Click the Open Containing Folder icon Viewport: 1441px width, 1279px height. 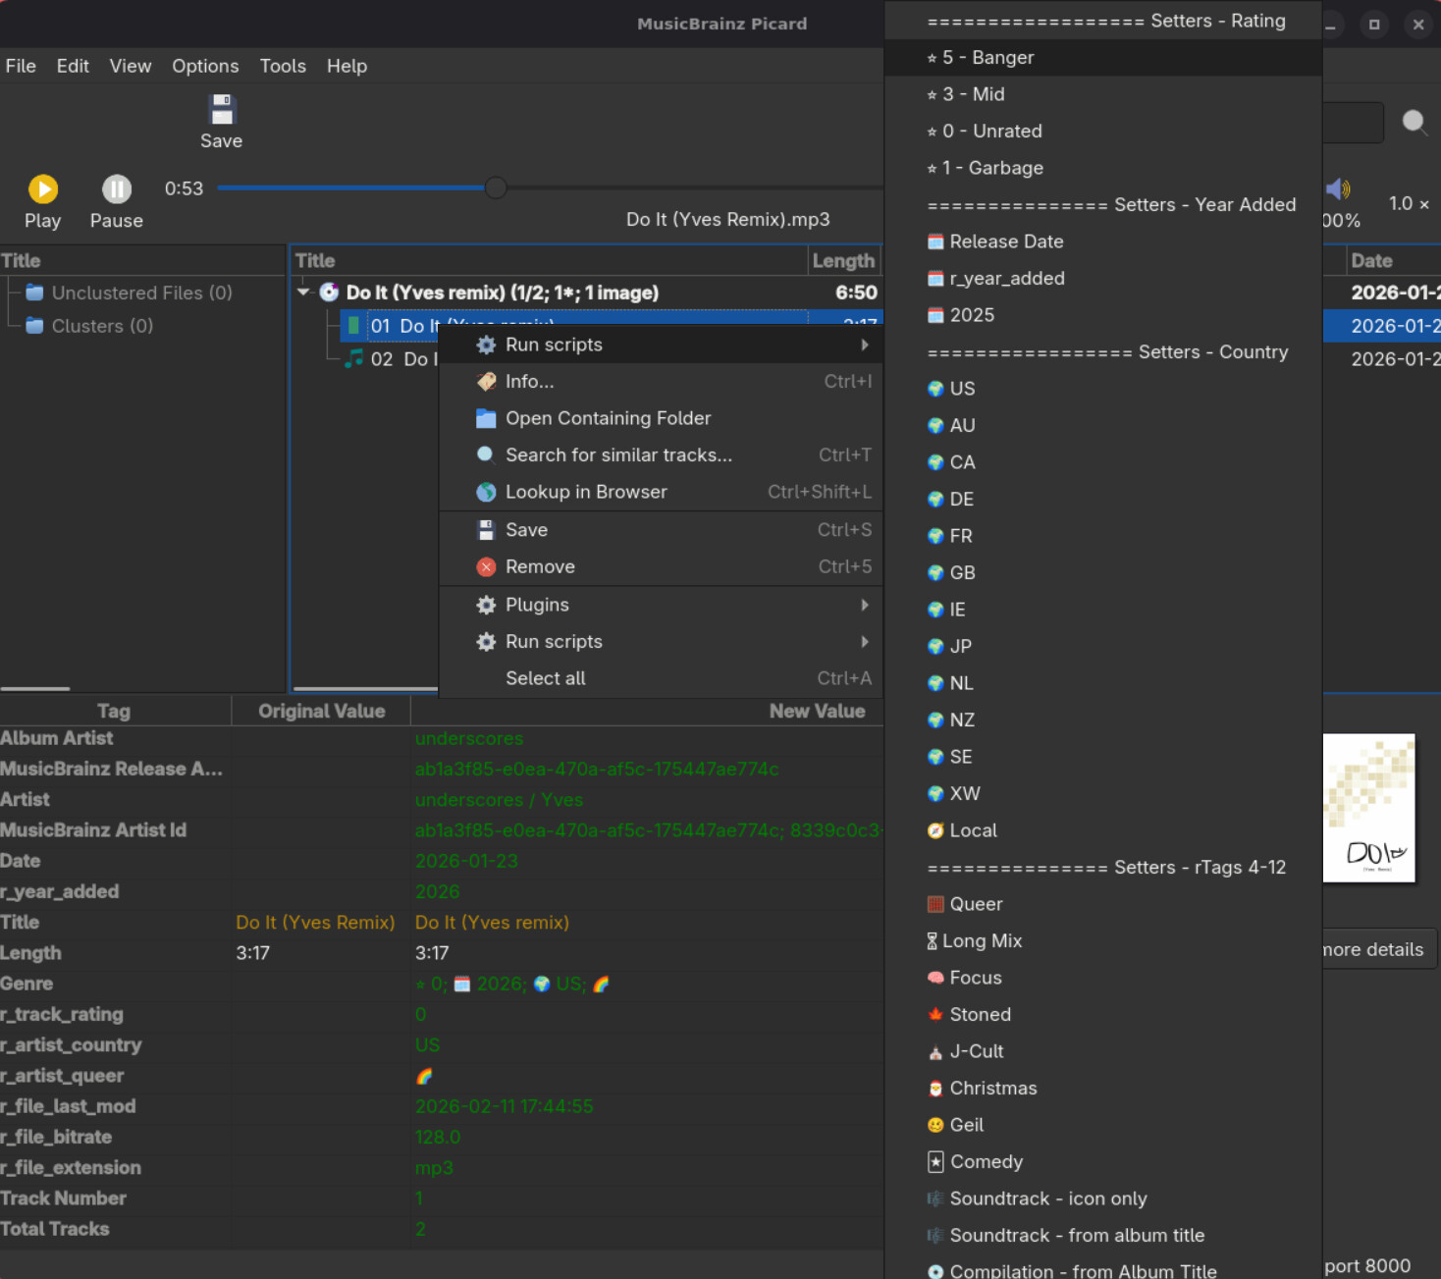point(486,419)
